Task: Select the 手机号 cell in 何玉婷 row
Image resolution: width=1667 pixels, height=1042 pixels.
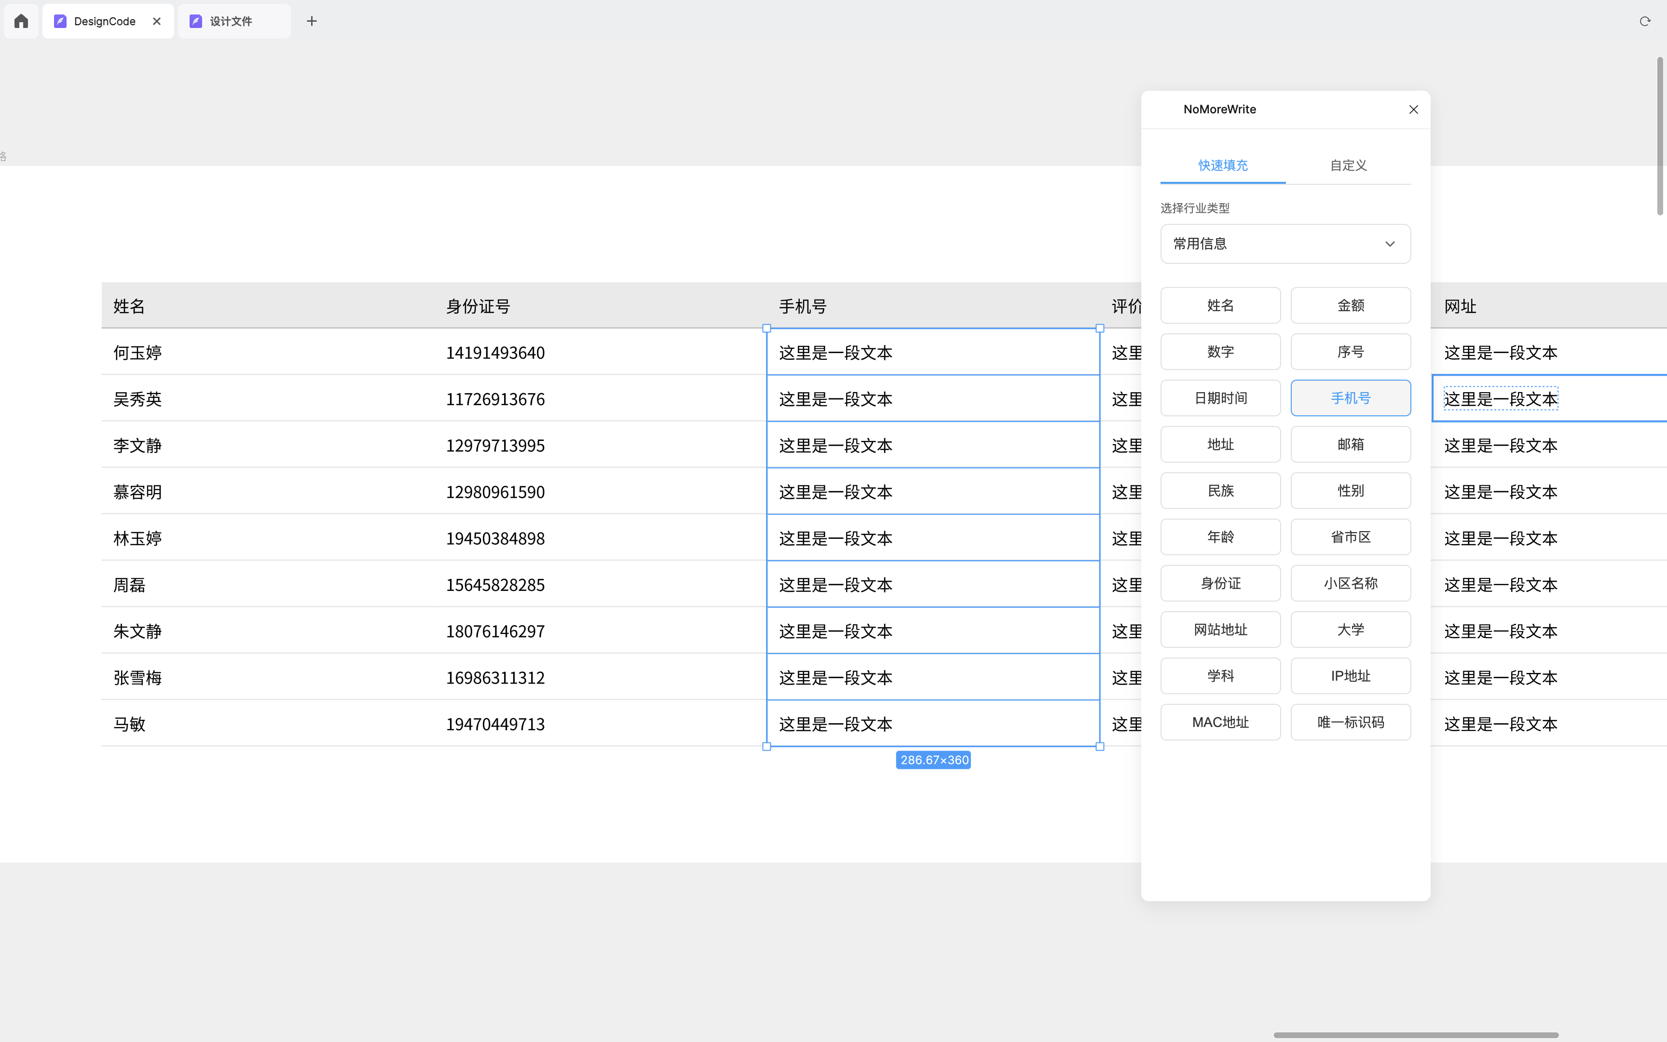Action: click(x=933, y=352)
